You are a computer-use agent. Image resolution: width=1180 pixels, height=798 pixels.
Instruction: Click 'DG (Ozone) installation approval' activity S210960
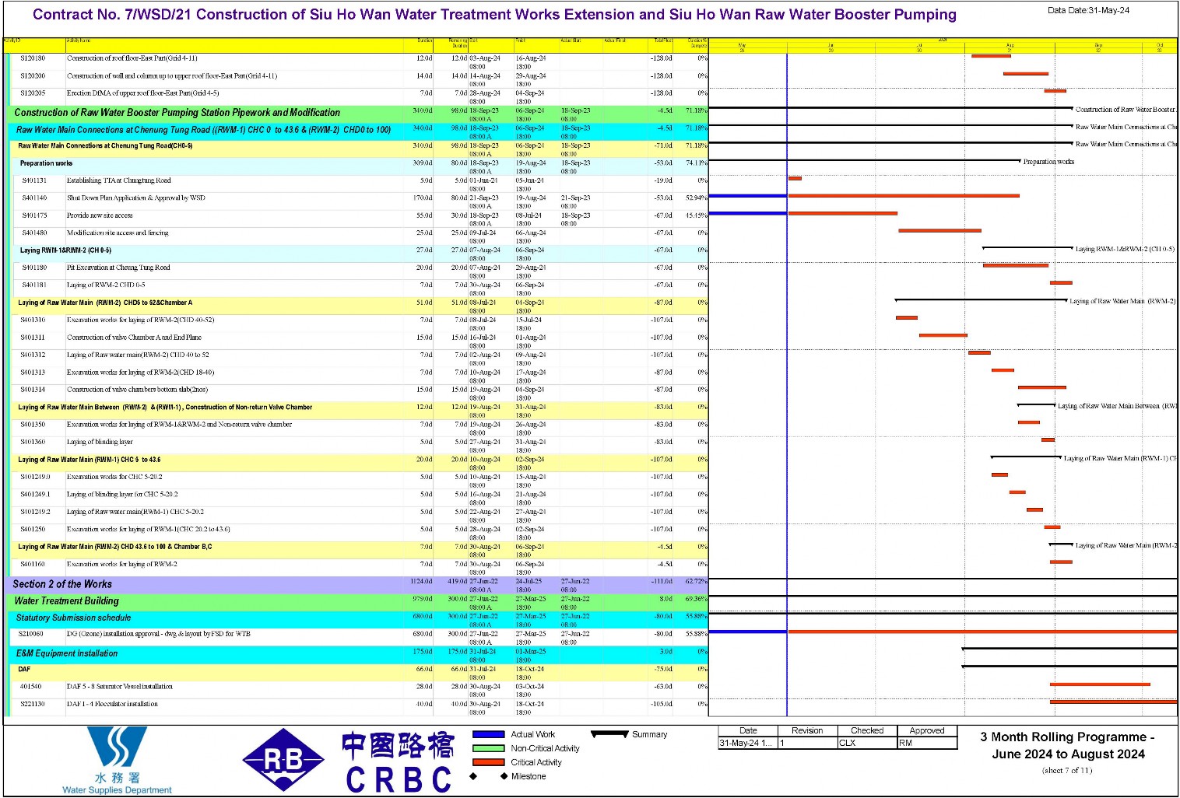[159, 634]
